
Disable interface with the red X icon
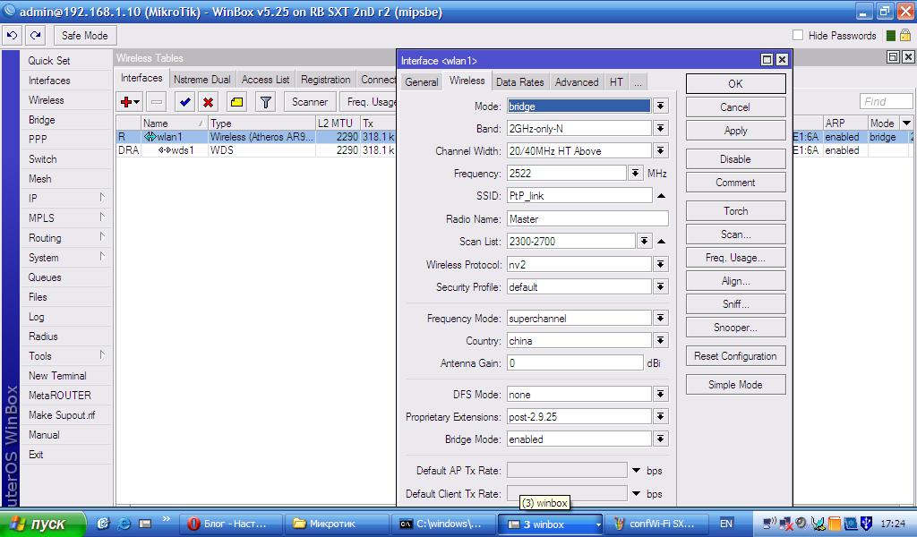pyautogui.click(x=208, y=102)
